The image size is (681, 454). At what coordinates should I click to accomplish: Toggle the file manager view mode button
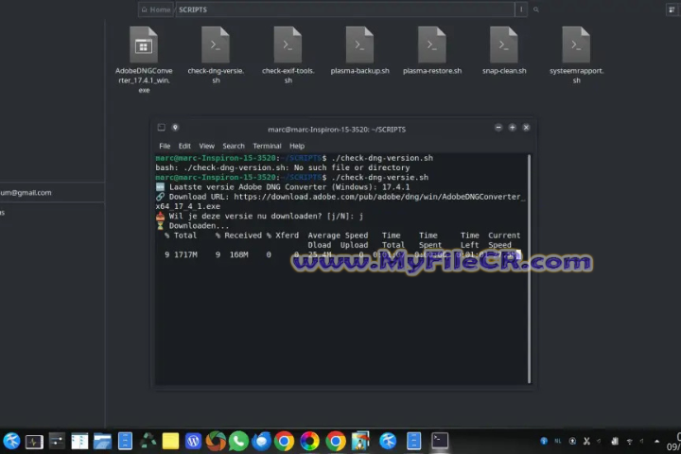coord(672,9)
